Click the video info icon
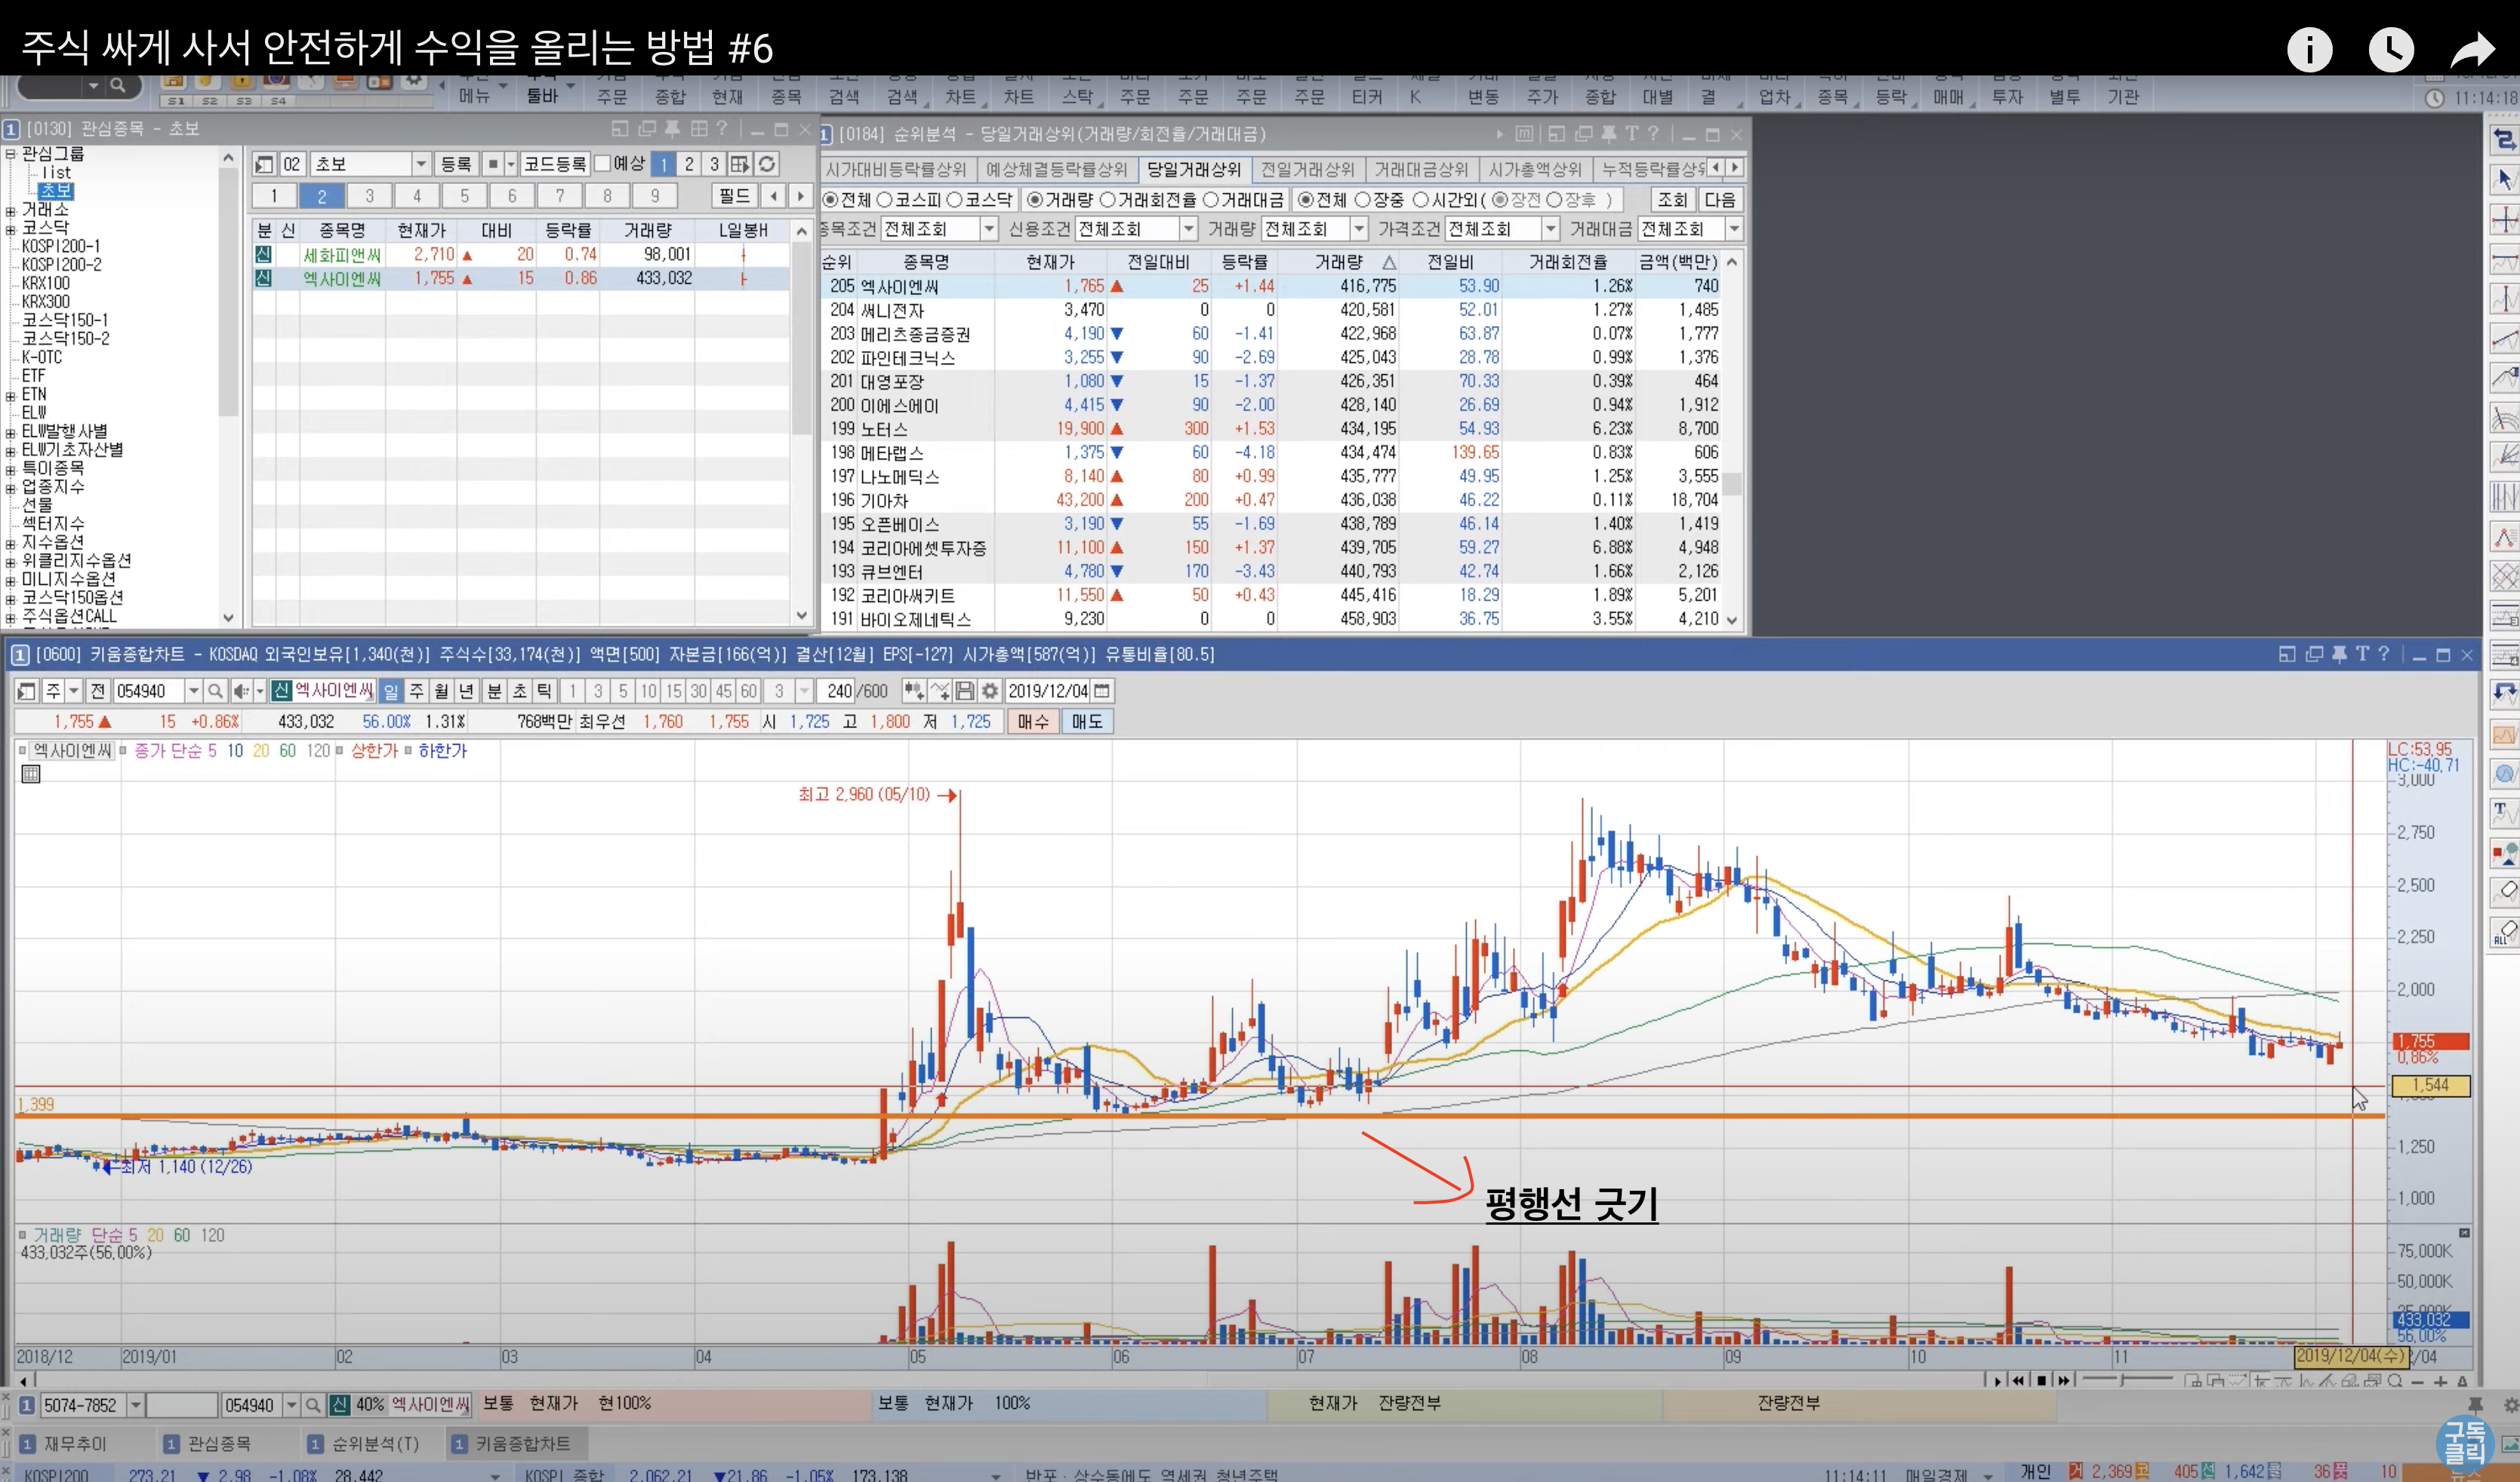The image size is (2520, 1482). (2309, 50)
